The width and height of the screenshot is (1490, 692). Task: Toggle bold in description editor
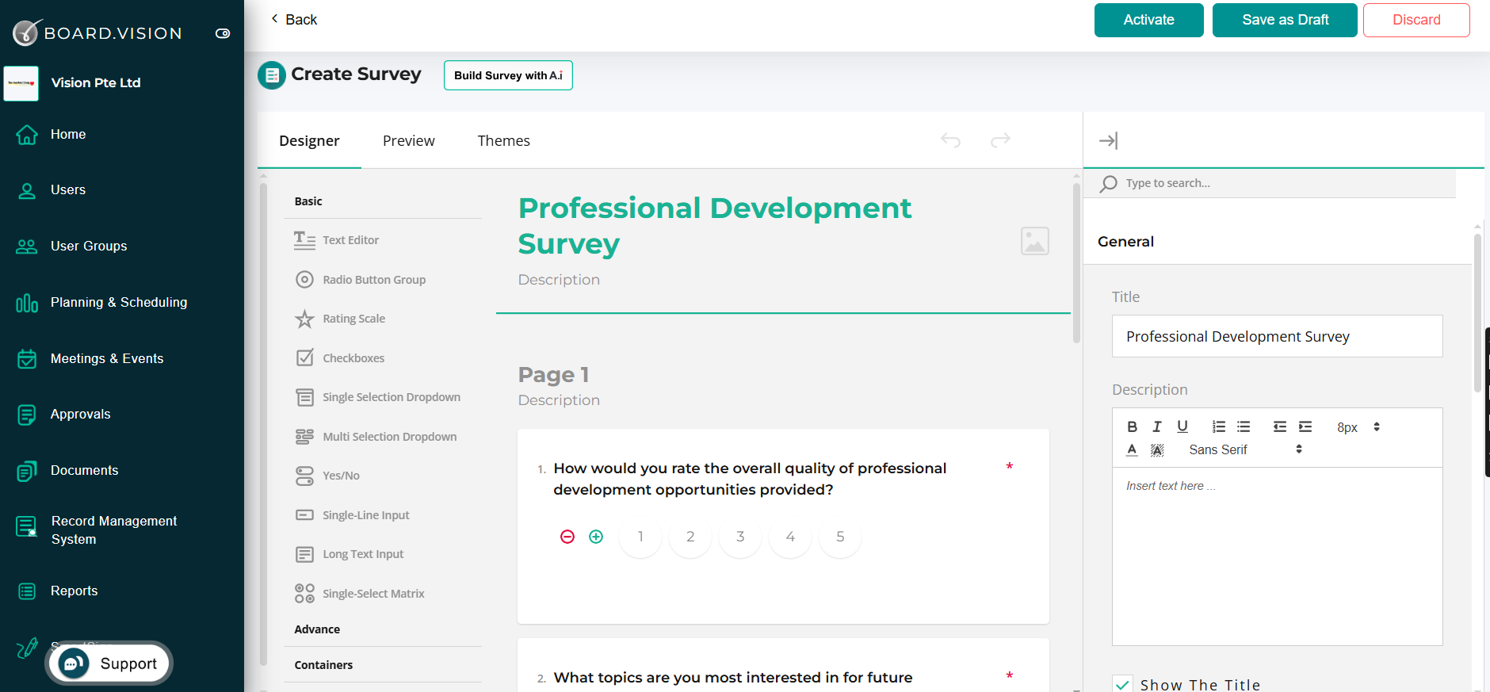point(1132,426)
